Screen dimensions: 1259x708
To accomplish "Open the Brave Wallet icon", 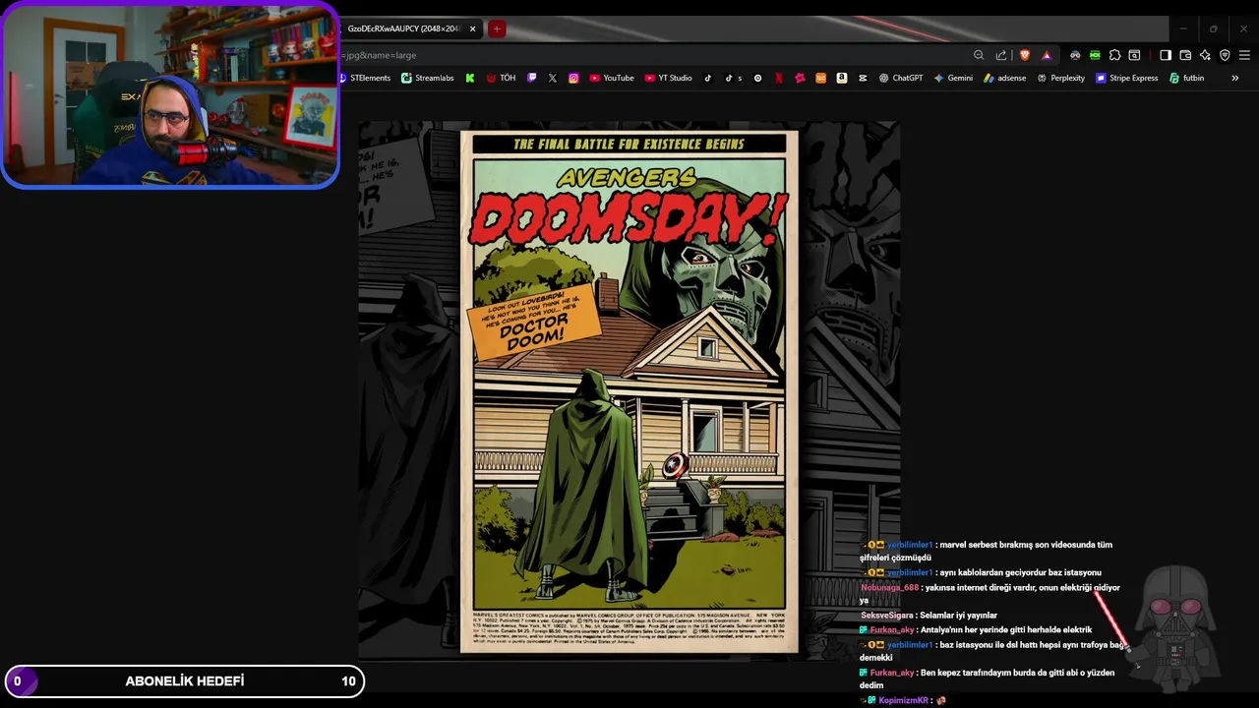I will tap(1185, 55).
